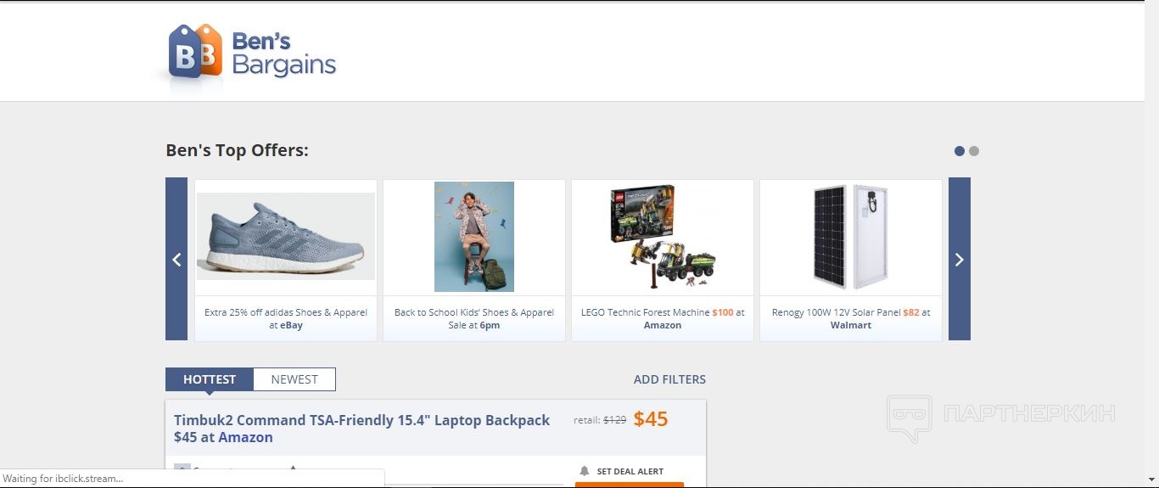
Task: Switch to the HOTTEST tab
Action: point(210,379)
